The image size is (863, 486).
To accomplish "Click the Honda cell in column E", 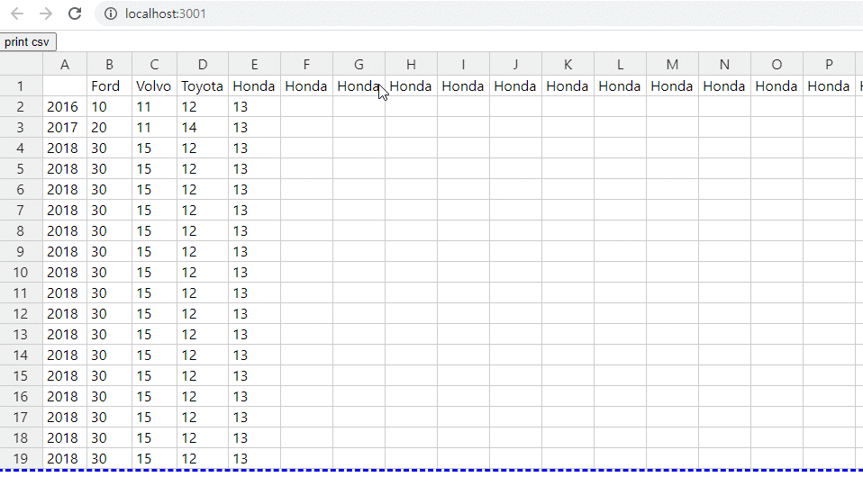I will click(x=255, y=86).
